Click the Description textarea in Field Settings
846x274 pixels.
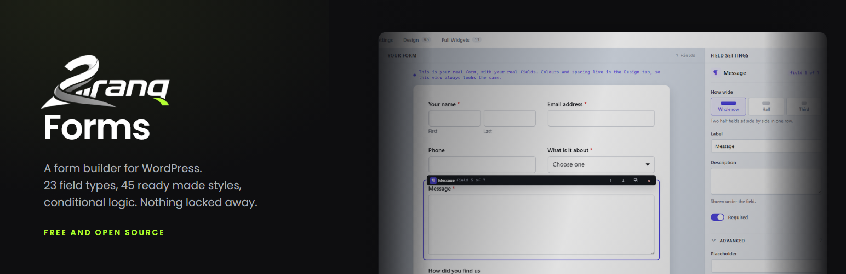[x=766, y=181]
